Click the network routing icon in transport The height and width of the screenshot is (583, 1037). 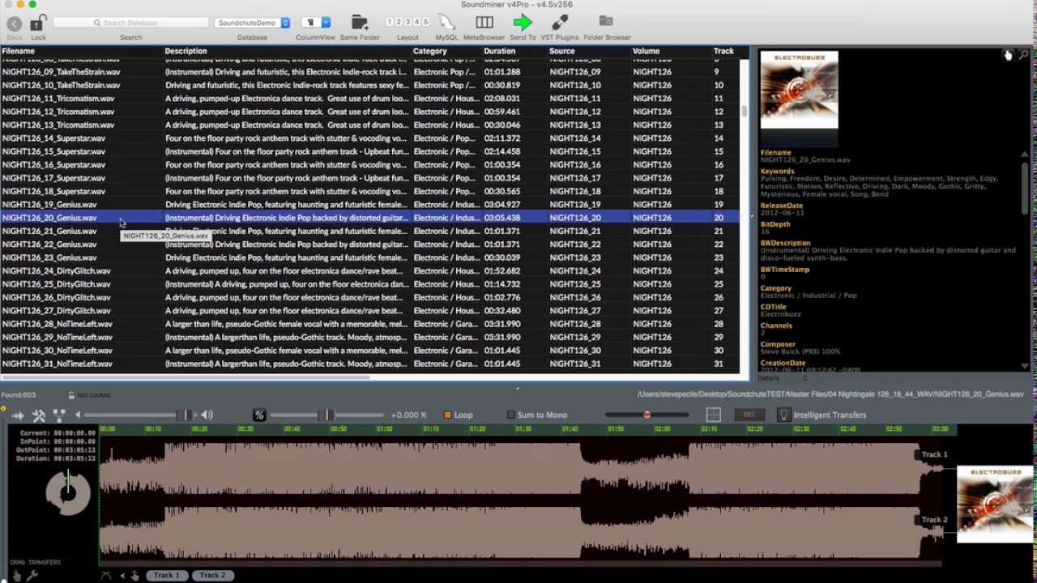(x=59, y=415)
